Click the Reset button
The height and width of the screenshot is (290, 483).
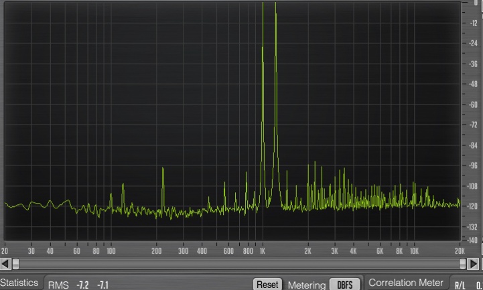[267, 285]
